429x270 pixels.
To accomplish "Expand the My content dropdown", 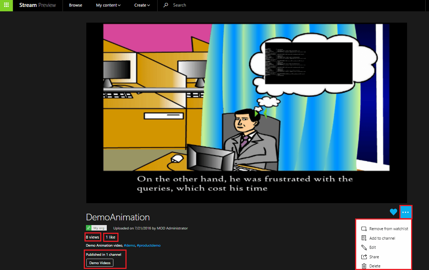I will point(108,5).
